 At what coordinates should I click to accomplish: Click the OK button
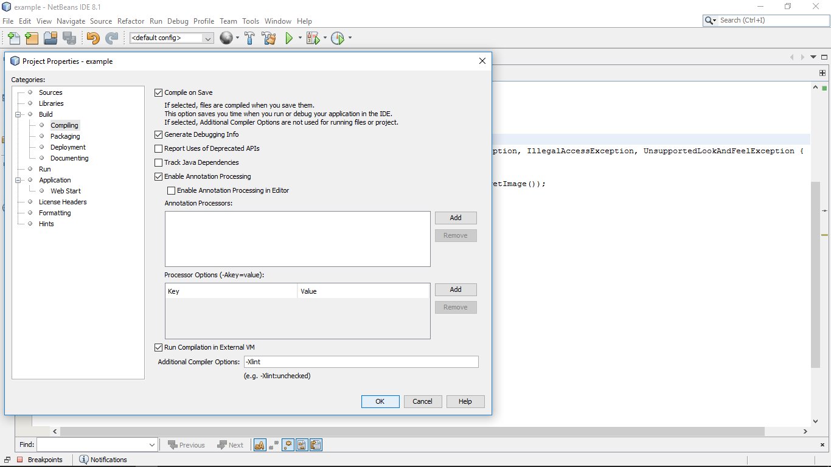pos(380,401)
